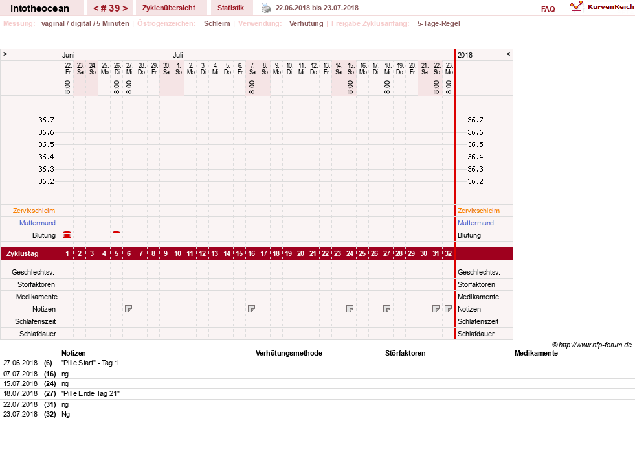The image size is (635, 469).
Task: Open the FAQ link
Action: (548, 9)
